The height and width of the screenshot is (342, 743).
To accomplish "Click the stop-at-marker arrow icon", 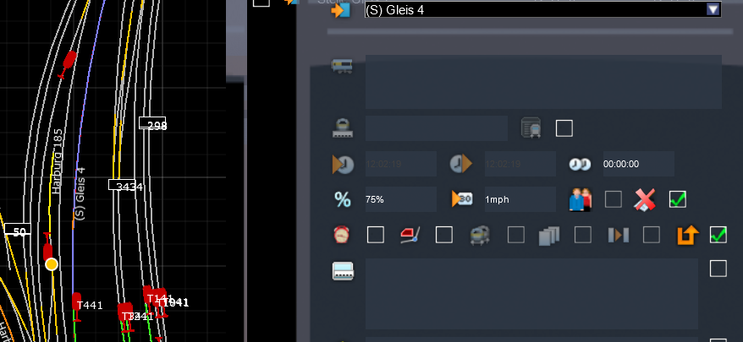I will [x=618, y=235].
